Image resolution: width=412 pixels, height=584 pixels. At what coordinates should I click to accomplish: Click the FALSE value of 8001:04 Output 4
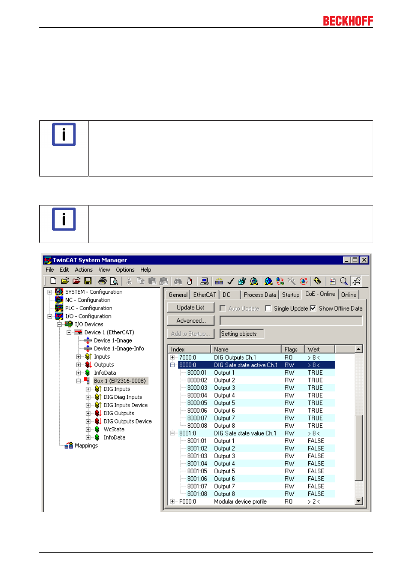click(316, 463)
